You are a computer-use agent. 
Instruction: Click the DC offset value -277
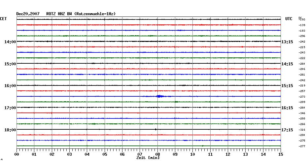point(302,146)
